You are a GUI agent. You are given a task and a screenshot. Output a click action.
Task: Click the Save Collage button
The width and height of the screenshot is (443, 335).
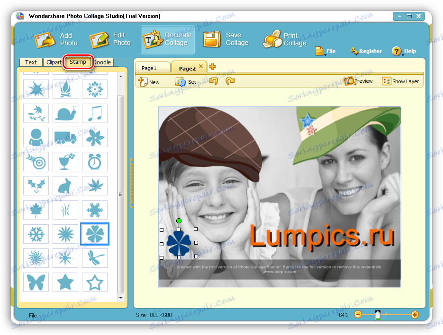pos(226,40)
